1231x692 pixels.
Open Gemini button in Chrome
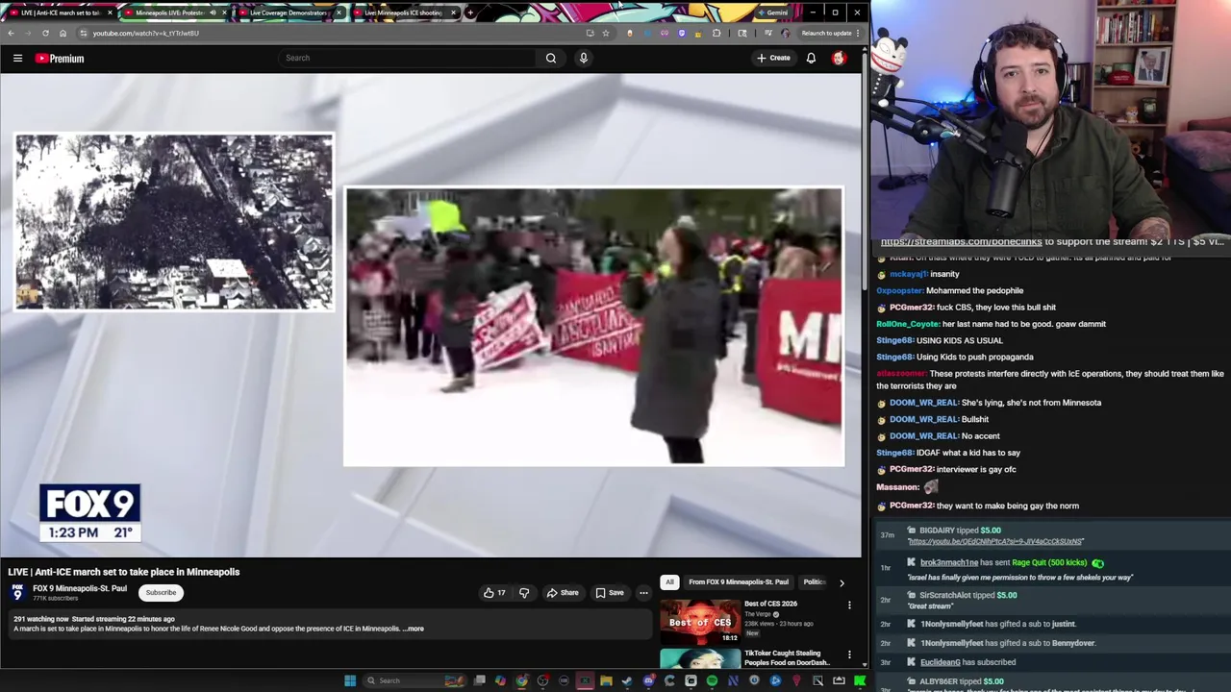(x=772, y=12)
